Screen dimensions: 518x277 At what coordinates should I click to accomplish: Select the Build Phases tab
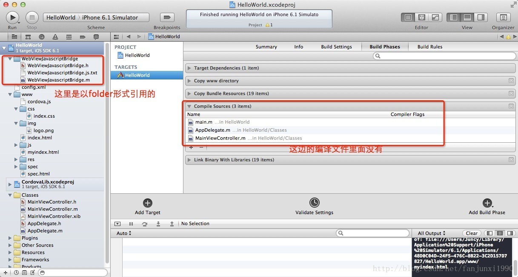[385, 47]
